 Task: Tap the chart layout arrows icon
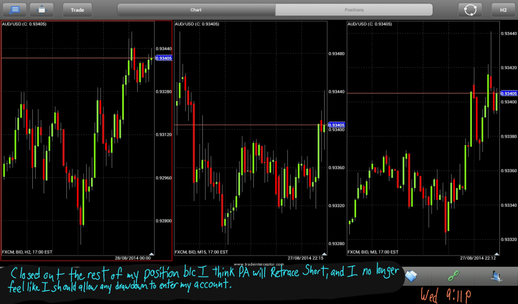pos(42,9)
